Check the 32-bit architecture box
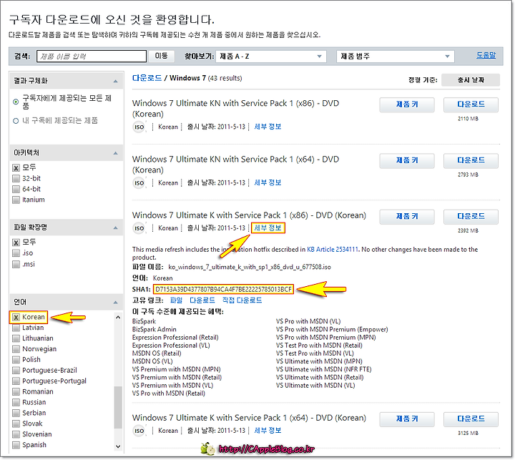Viewport: 515px width, 460px height. coord(16,178)
